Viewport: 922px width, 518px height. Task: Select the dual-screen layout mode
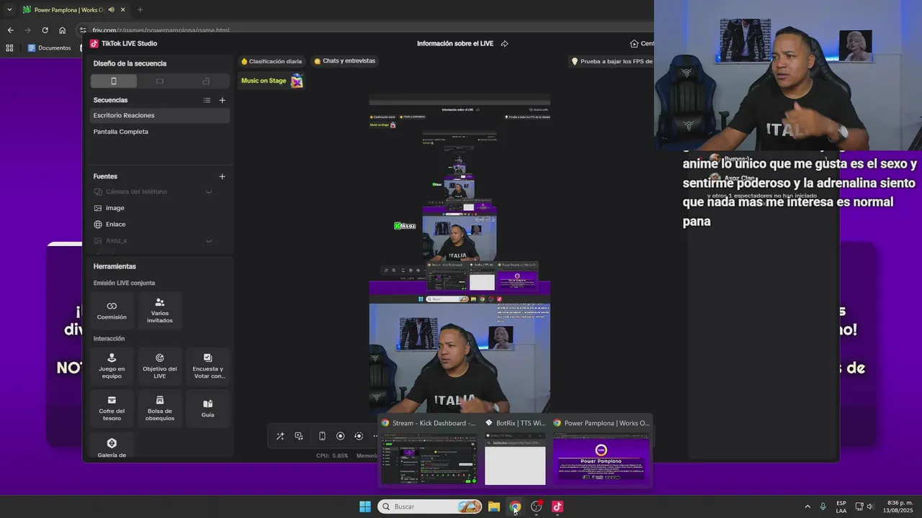(x=206, y=81)
